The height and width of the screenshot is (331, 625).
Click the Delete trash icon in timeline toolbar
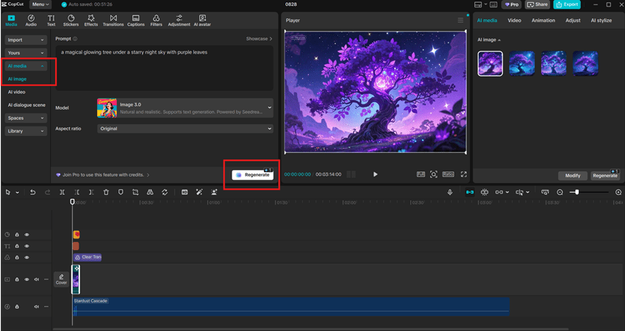tap(106, 192)
